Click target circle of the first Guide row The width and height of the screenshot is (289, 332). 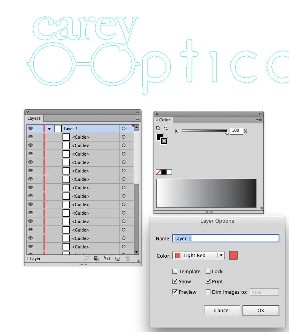point(124,137)
